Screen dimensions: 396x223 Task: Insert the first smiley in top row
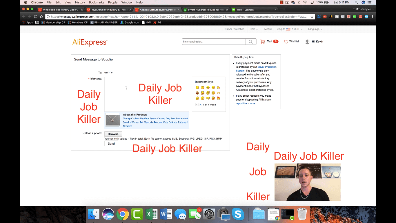[197, 88]
